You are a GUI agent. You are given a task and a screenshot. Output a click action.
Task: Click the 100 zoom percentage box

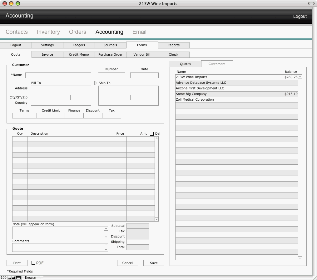pyautogui.click(x=4, y=277)
